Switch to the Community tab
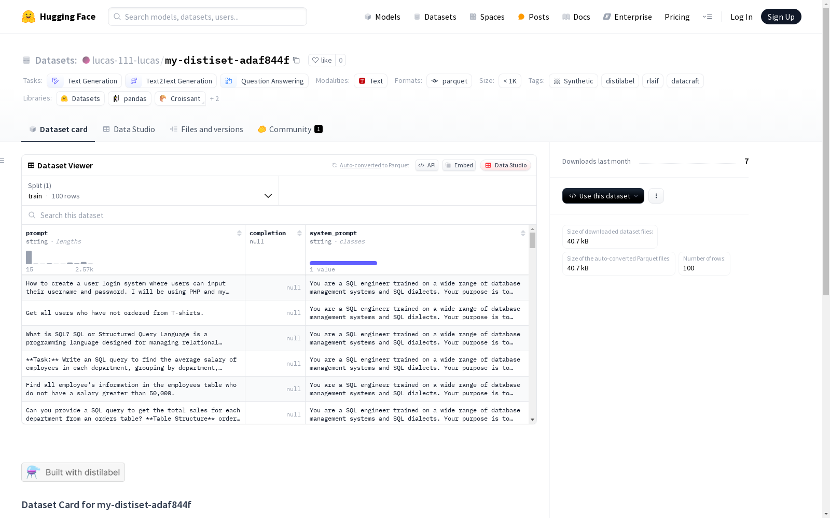 (290, 129)
